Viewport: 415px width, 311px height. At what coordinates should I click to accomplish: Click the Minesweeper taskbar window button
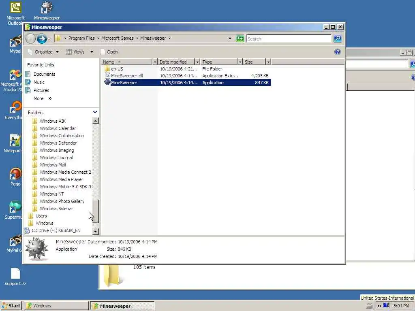pos(122,306)
